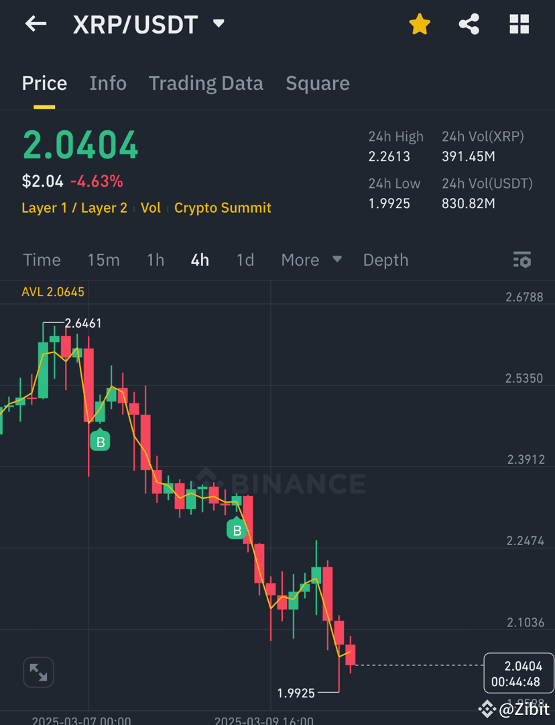Click the back arrow to exit chart

(35, 23)
